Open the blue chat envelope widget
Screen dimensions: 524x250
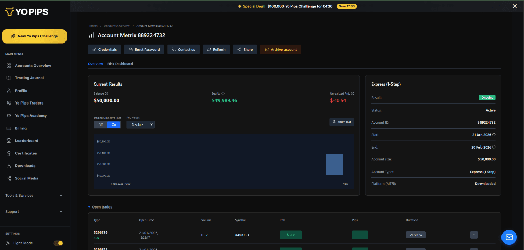(509, 237)
